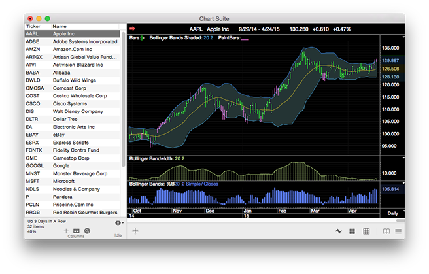Viewport: 429px width, 274px height.
Task: Select EA Electronic Arts Inc row
Action: [x=72, y=127]
